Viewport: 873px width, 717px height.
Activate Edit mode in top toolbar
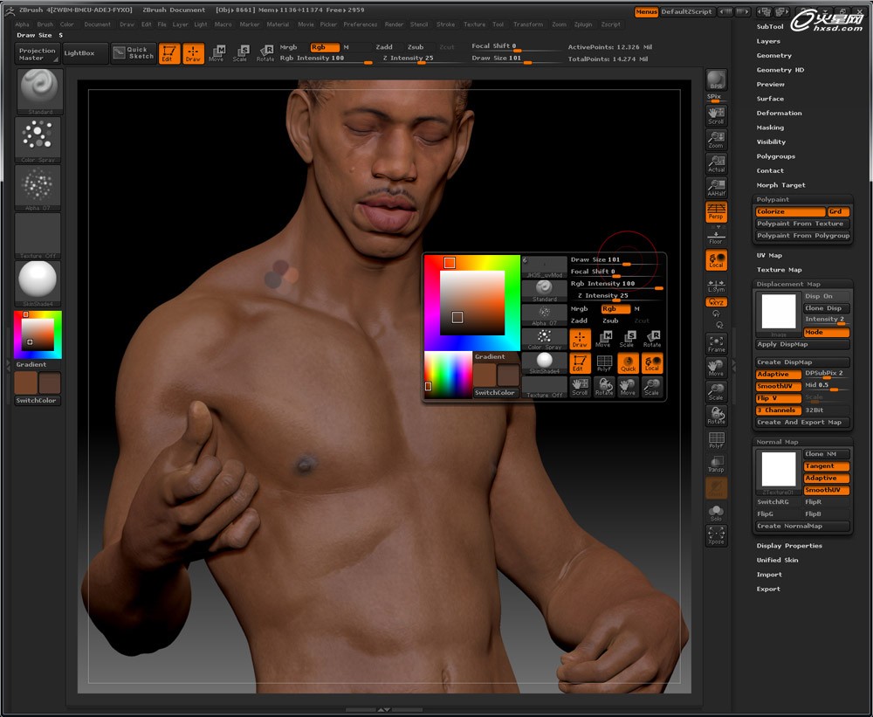(169, 53)
